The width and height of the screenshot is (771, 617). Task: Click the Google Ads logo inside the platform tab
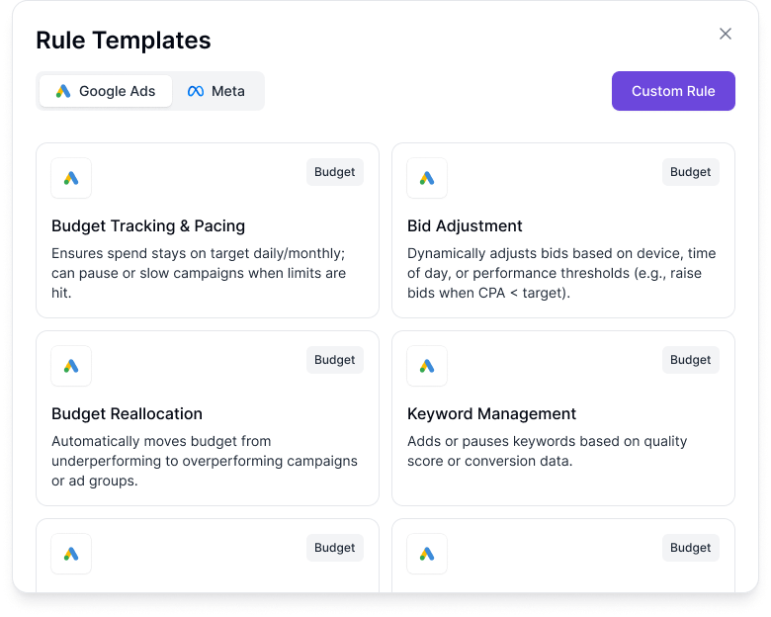63,91
